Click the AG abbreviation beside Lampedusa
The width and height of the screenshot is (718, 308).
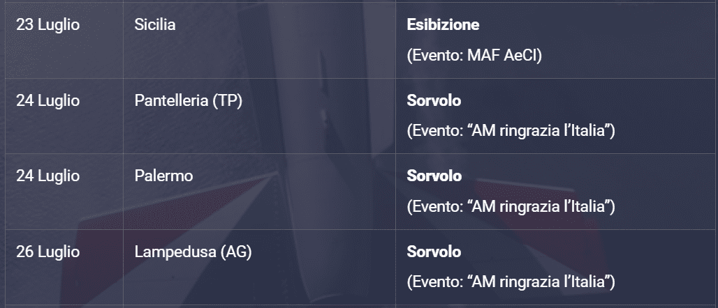point(235,252)
